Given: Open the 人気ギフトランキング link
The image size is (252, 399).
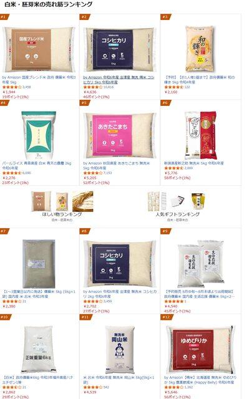Looking at the screenshot, I should click(x=178, y=214).
